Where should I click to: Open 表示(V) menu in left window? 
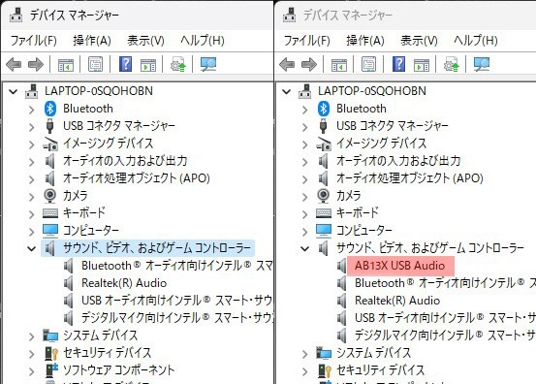[145, 41]
